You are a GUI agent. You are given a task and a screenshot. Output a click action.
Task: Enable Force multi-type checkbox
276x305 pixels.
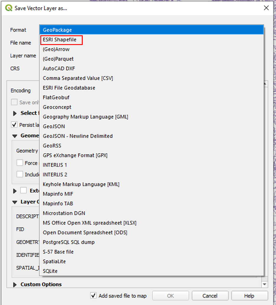(x=20, y=163)
